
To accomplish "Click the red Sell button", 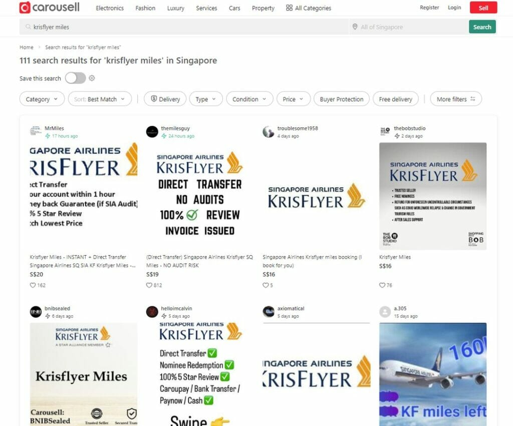I will coord(482,8).
